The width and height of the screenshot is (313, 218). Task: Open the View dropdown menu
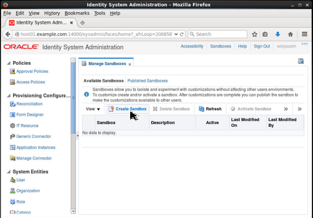[x=93, y=109]
